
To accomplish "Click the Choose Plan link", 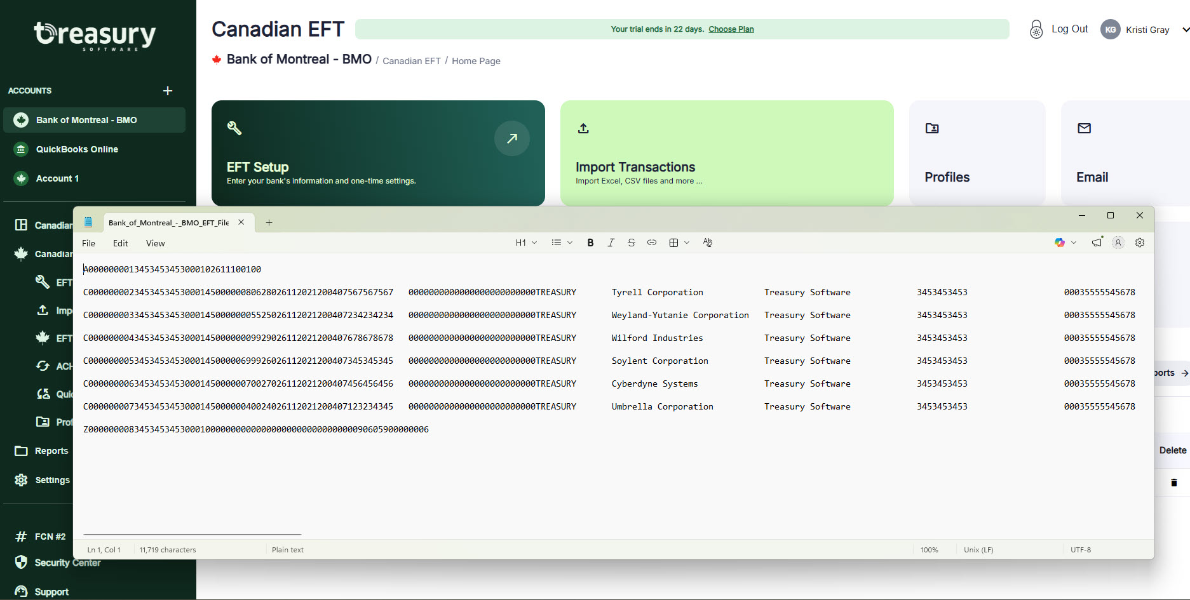I will coord(731,29).
